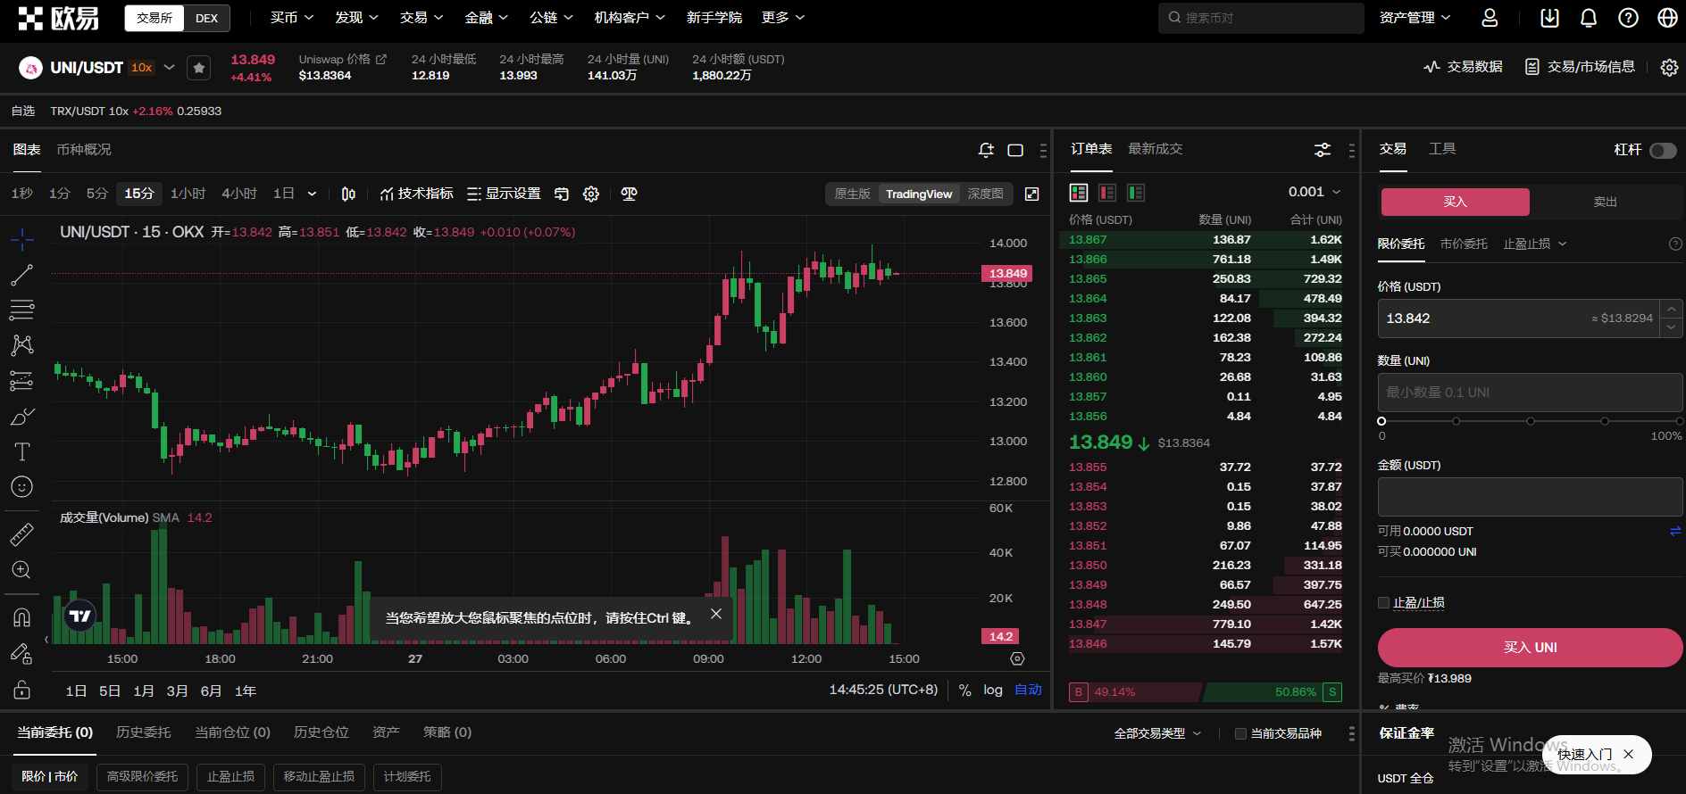Viewport: 1686px width, 794px height.
Task: Open the alert bell above the chart
Action: click(x=986, y=150)
